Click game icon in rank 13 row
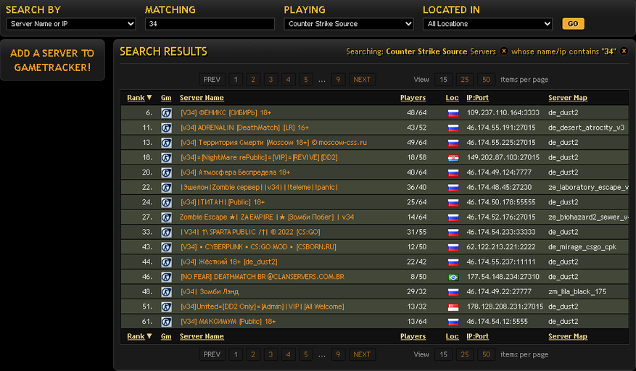 (x=166, y=143)
